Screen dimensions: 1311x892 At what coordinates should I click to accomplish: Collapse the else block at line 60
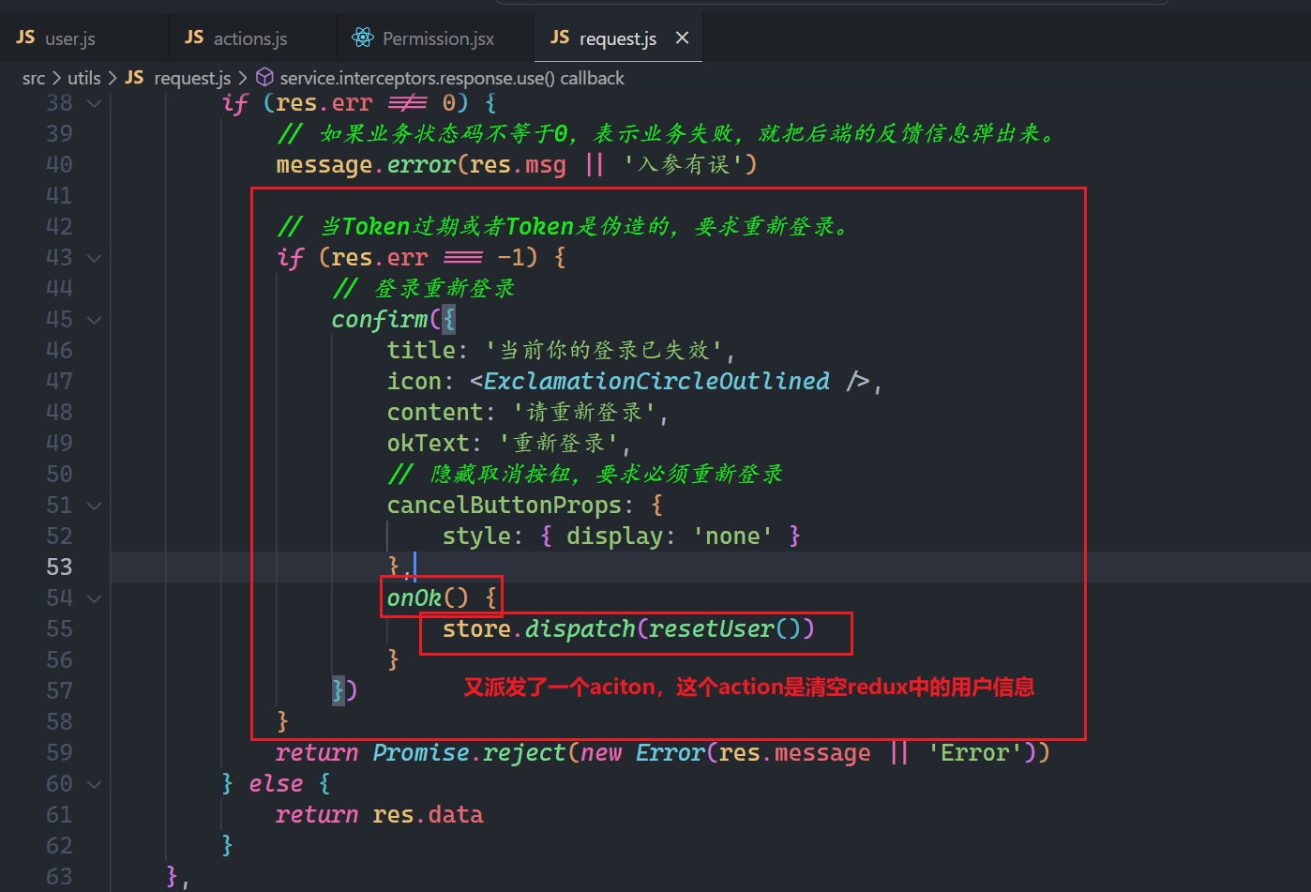(x=94, y=784)
